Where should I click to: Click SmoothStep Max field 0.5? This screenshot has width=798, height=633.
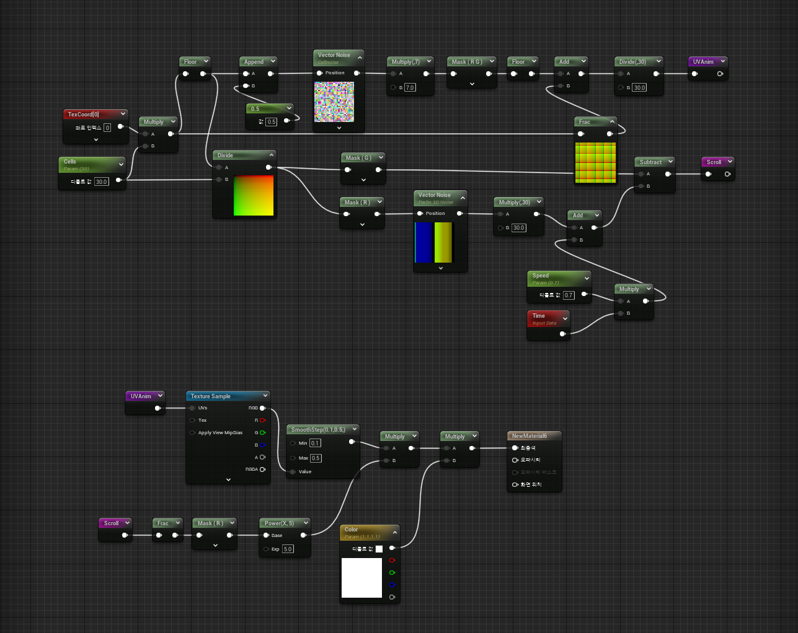pyautogui.click(x=316, y=458)
